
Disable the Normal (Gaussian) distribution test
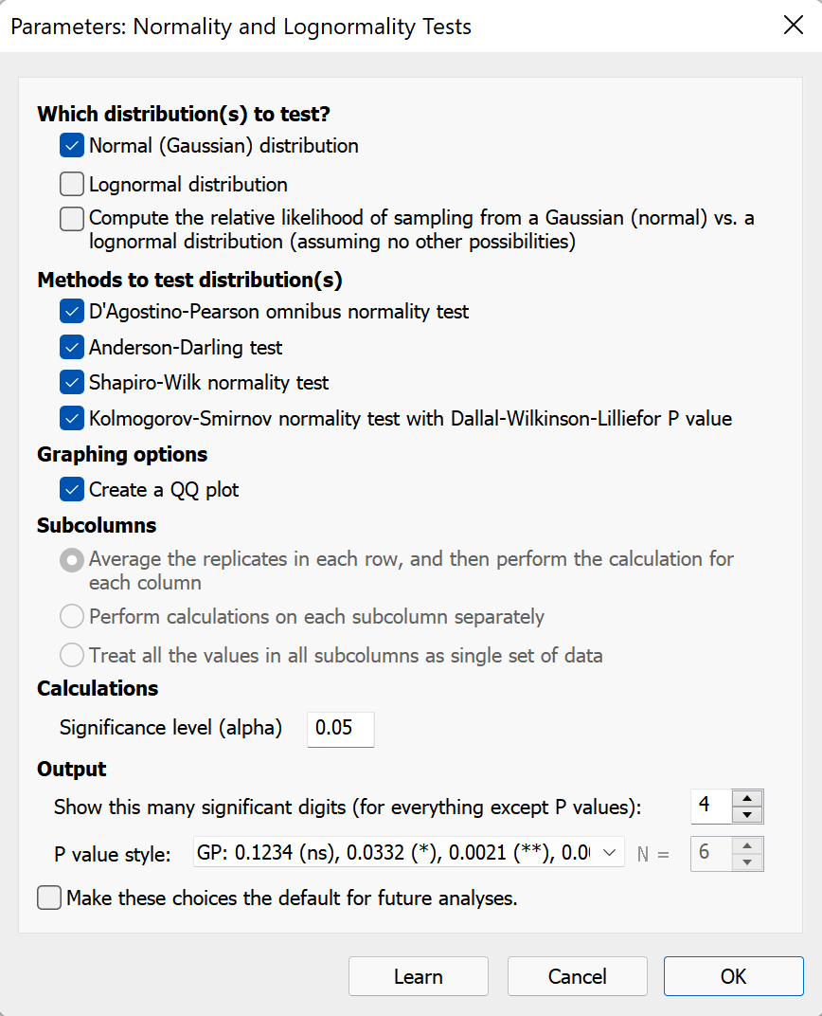click(x=71, y=145)
